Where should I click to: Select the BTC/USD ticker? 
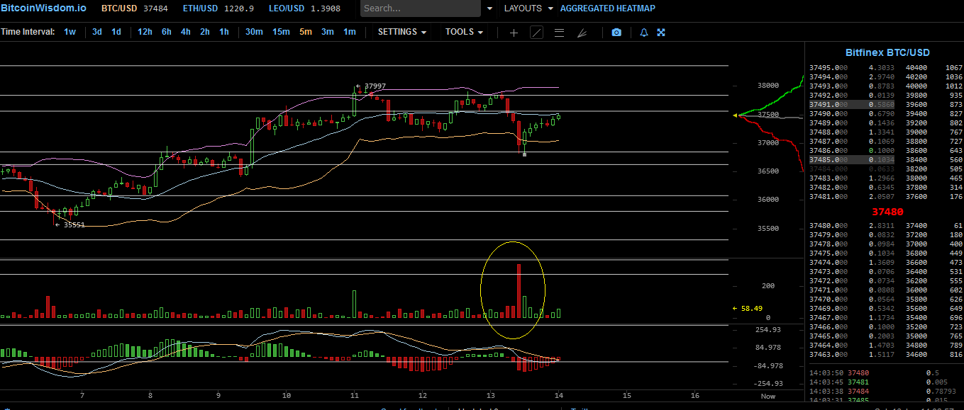[x=134, y=8]
